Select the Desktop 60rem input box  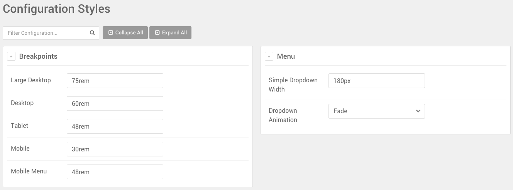[115, 103]
